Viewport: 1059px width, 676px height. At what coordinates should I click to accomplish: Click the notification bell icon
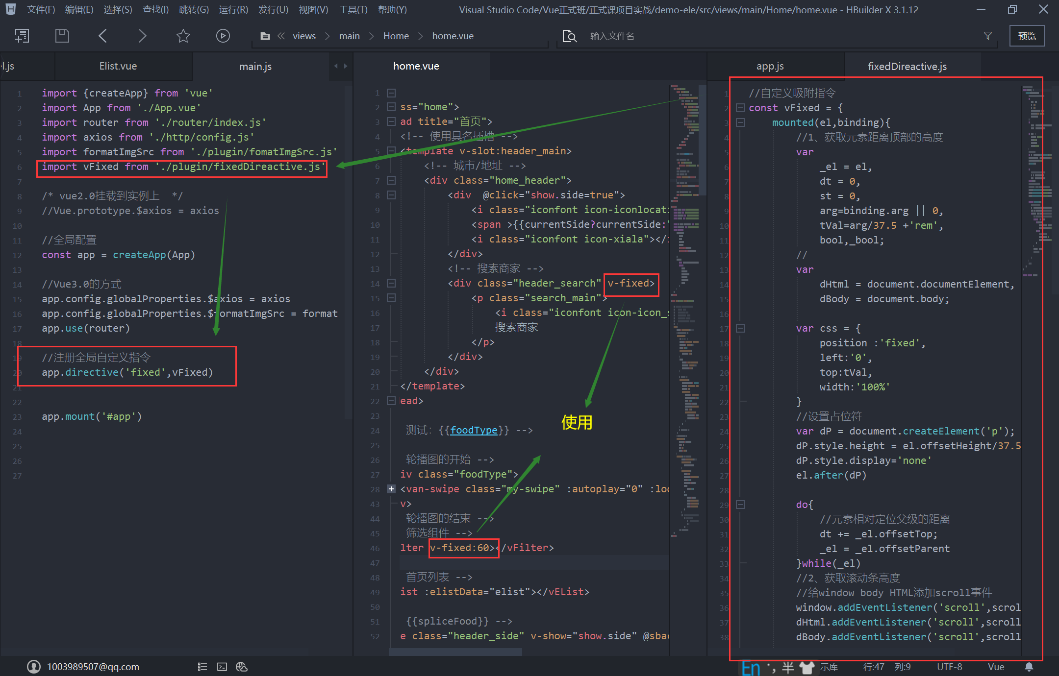pyautogui.click(x=1029, y=667)
